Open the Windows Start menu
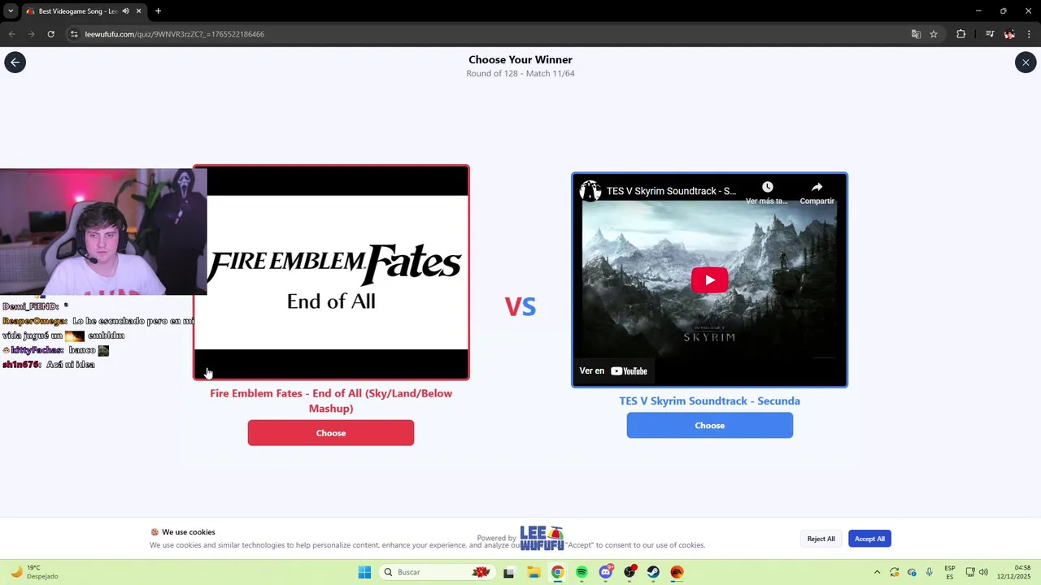The image size is (1041, 585). [x=364, y=572]
